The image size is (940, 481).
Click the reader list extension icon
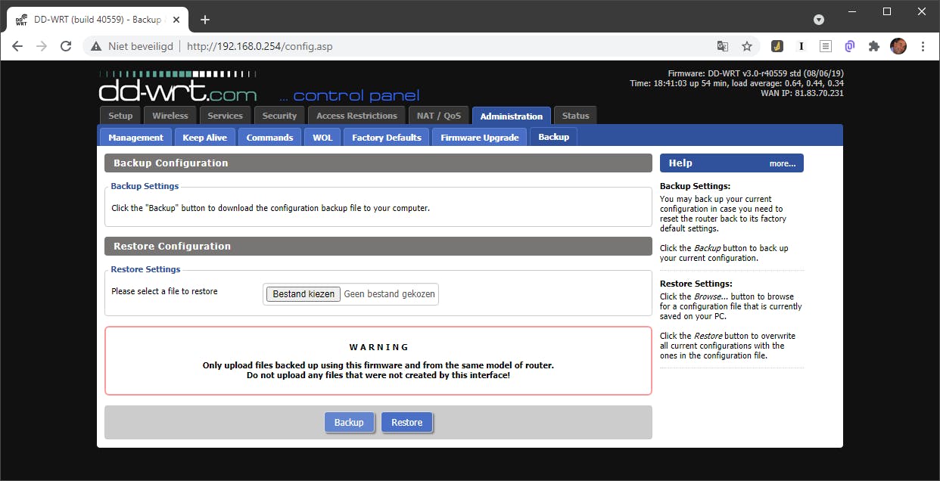click(x=826, y=46)
